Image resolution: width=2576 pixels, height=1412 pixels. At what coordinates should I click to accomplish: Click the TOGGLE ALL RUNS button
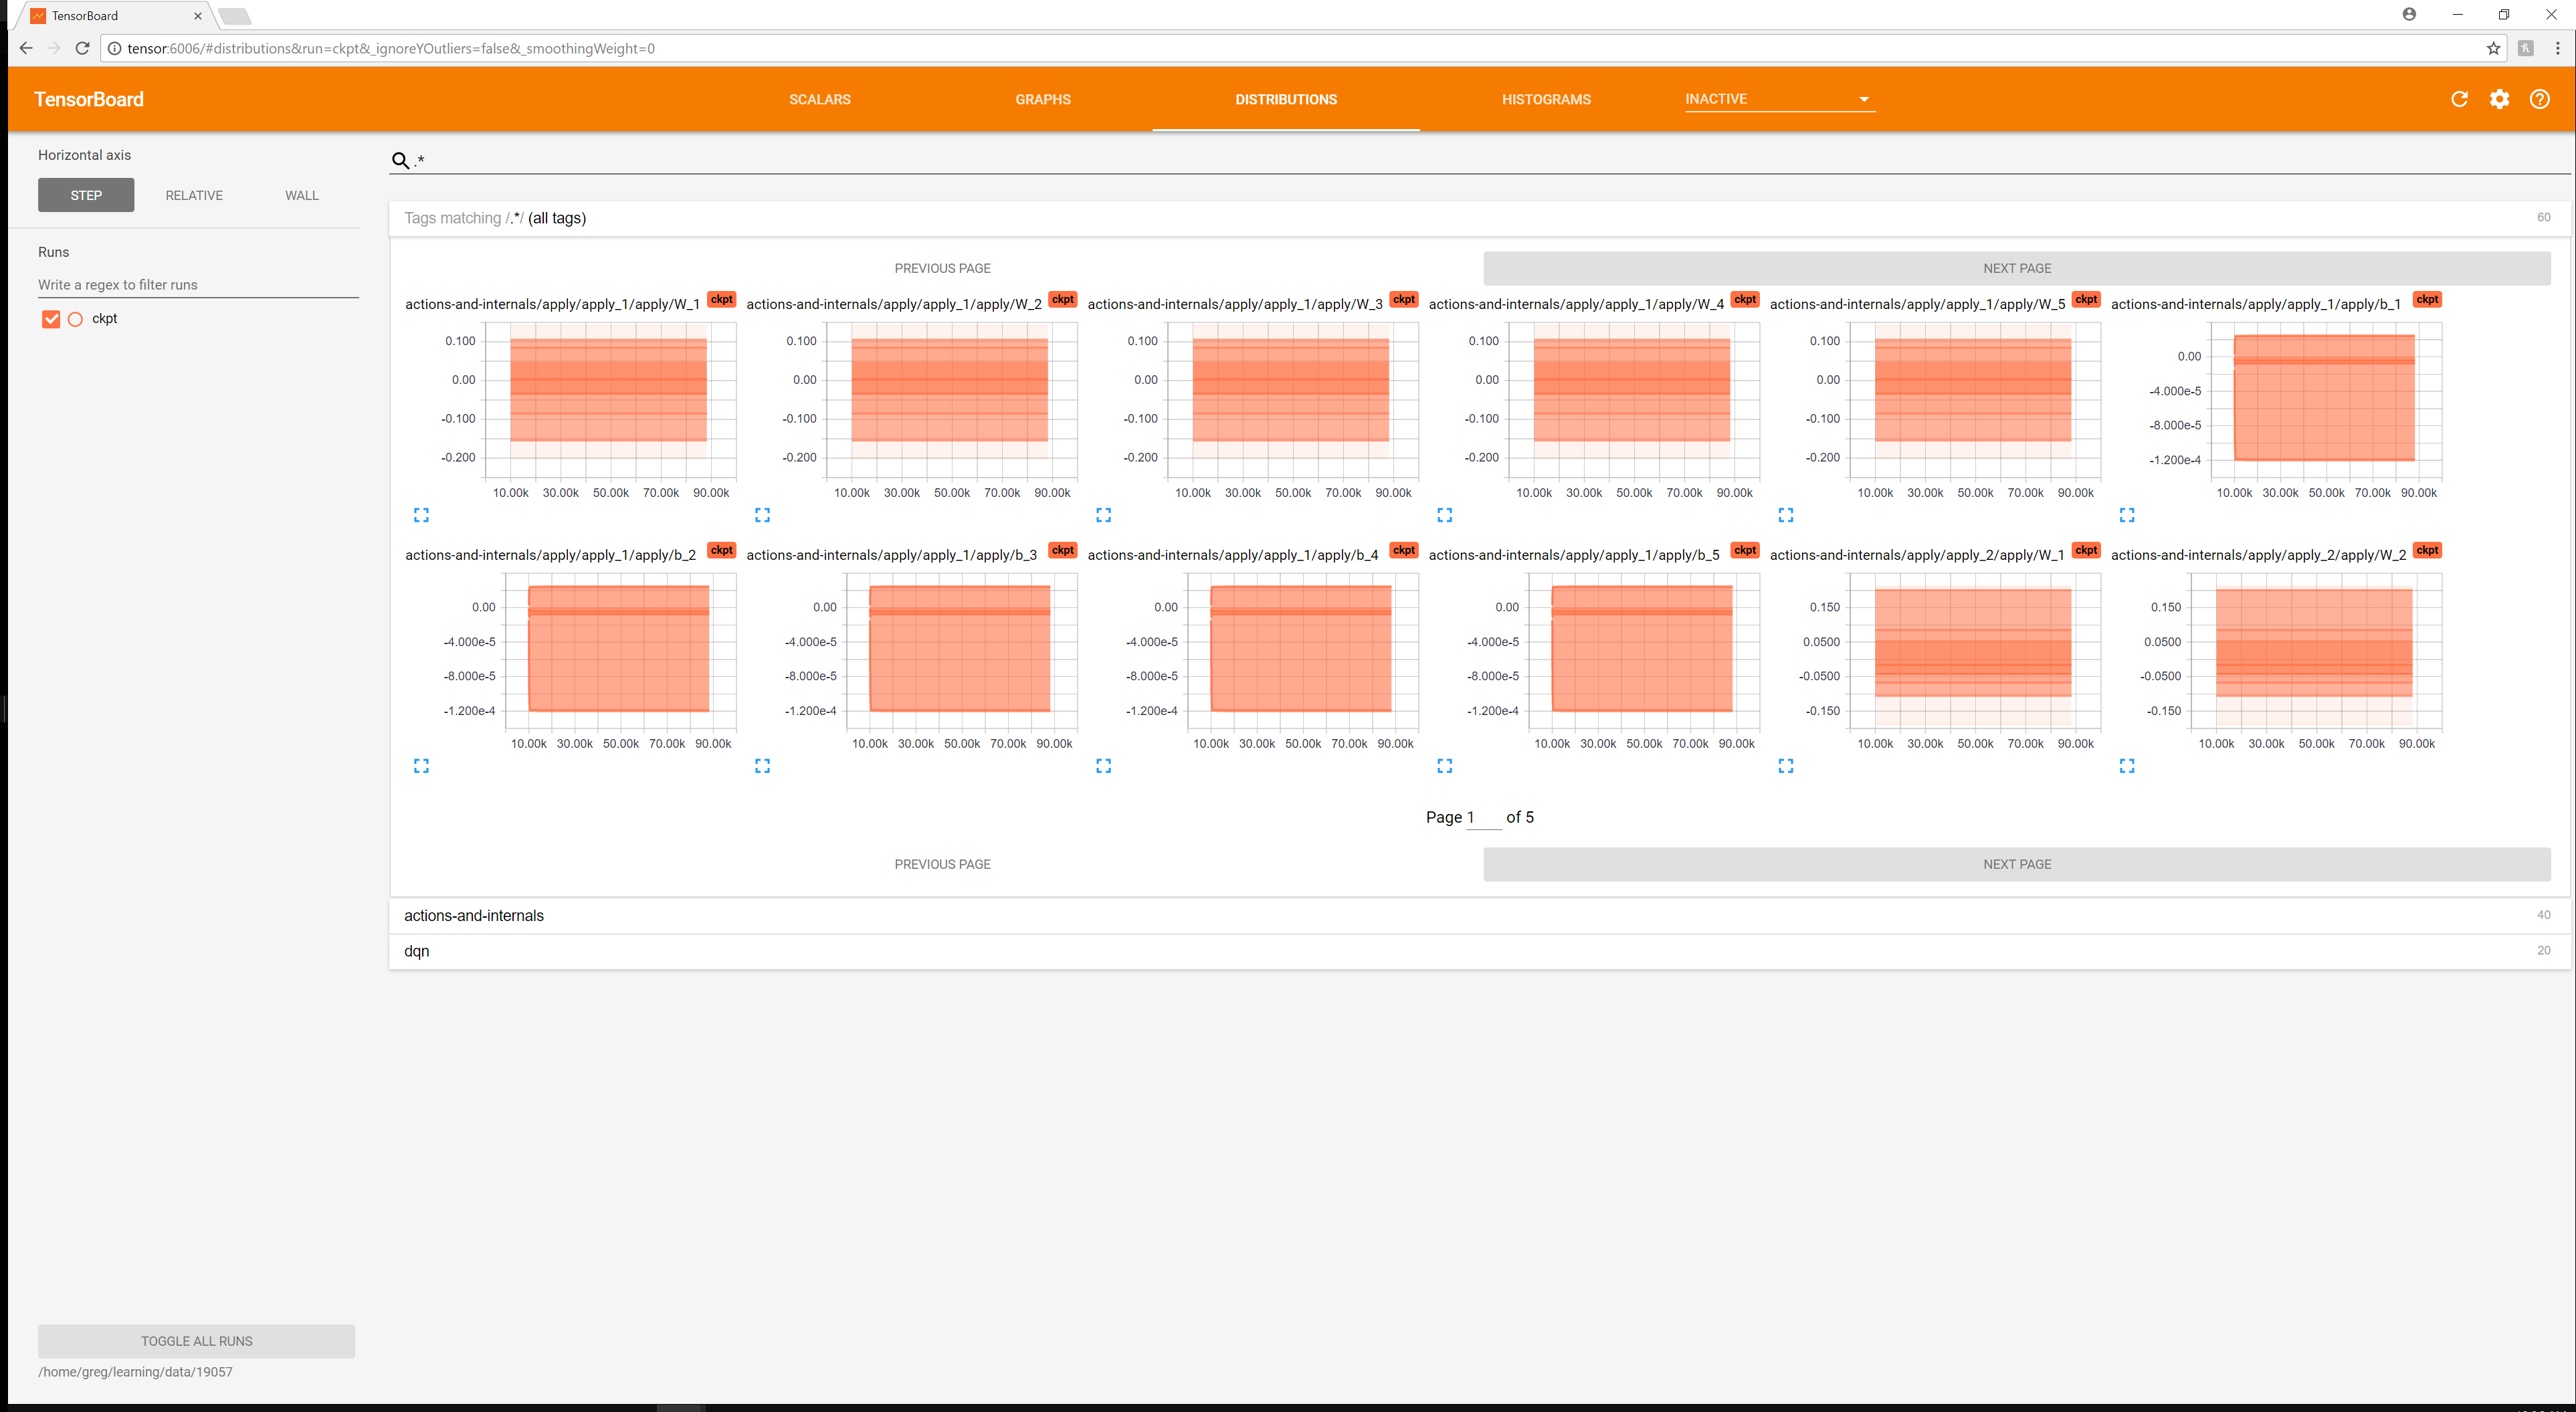(x=196, y=1341)
